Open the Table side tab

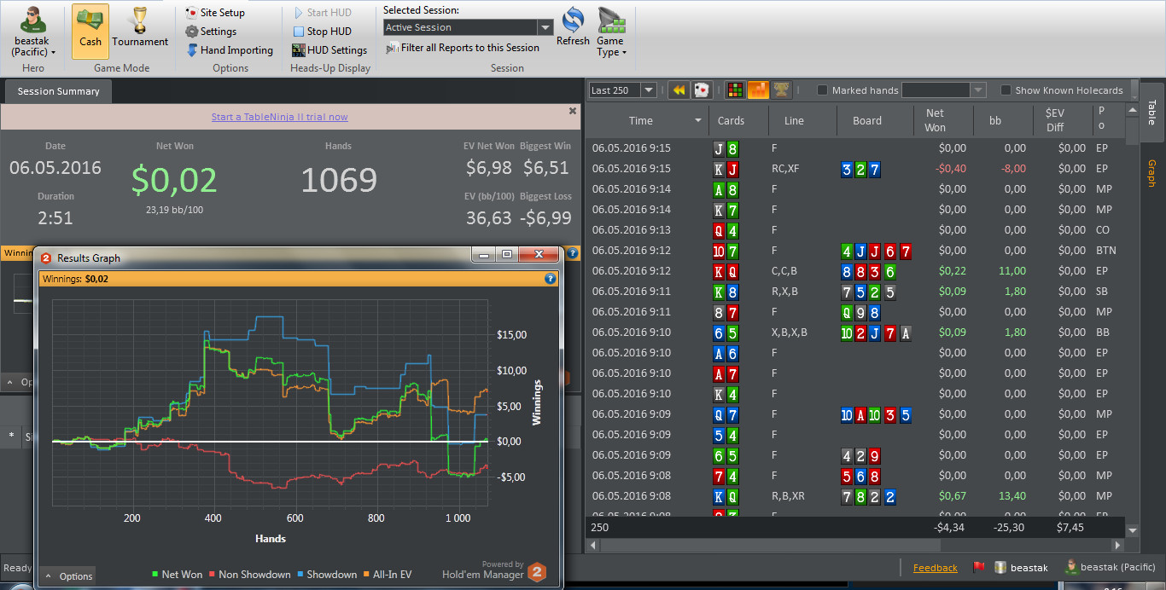pos(1151,112)
